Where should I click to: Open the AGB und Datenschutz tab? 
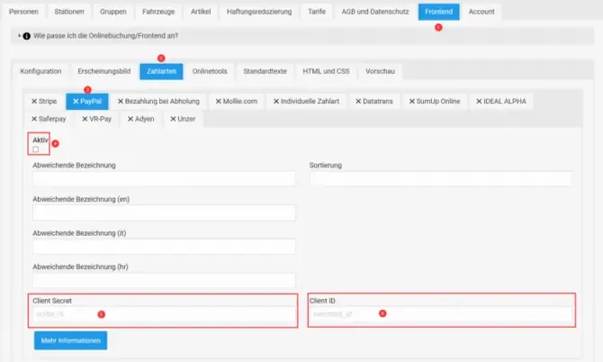coord(375,12)
